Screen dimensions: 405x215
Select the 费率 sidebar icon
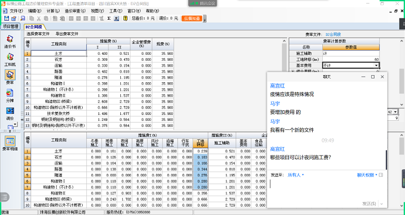click(10, 77)
